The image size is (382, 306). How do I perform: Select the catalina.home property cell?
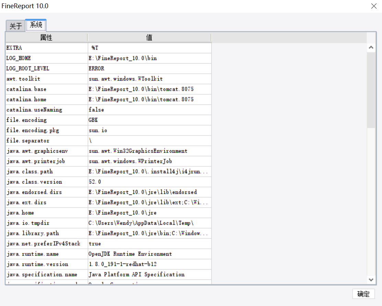click(x=47, y=99)
